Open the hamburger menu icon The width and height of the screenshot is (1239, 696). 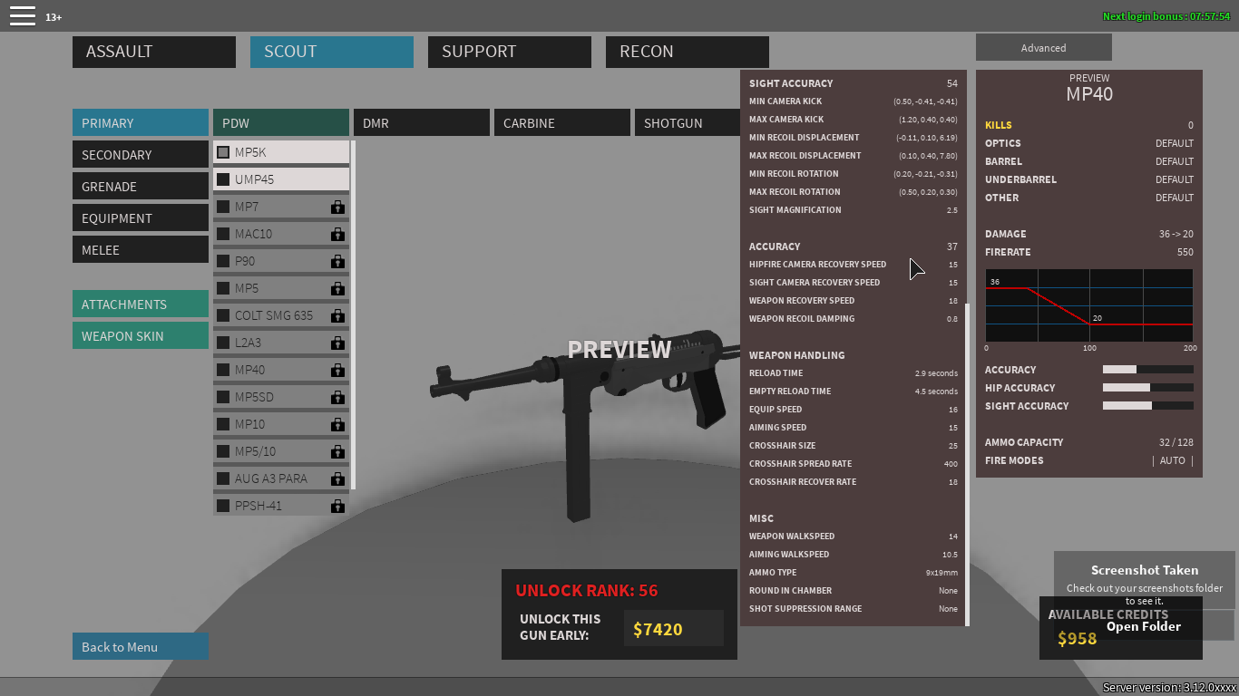(x=23, y=15)
